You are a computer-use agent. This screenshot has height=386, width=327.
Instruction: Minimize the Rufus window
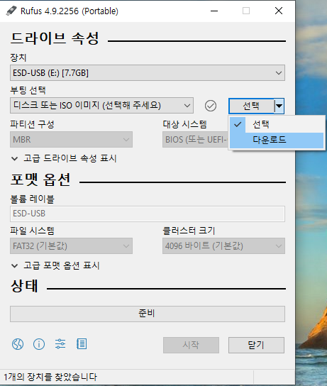tap(214, 11)
